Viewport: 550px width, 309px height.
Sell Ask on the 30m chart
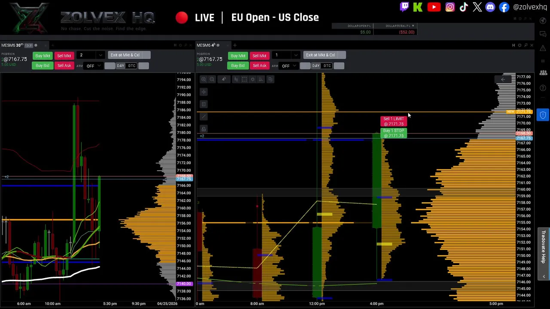point(64,66)
